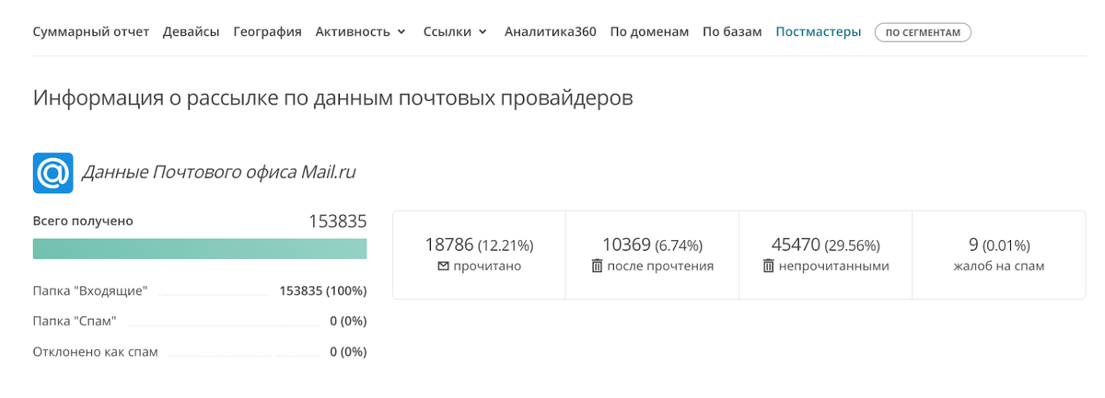Click the Отклонено как спам row
Image resolution: width=1105 pixels, height=398 pixels.
200,352
